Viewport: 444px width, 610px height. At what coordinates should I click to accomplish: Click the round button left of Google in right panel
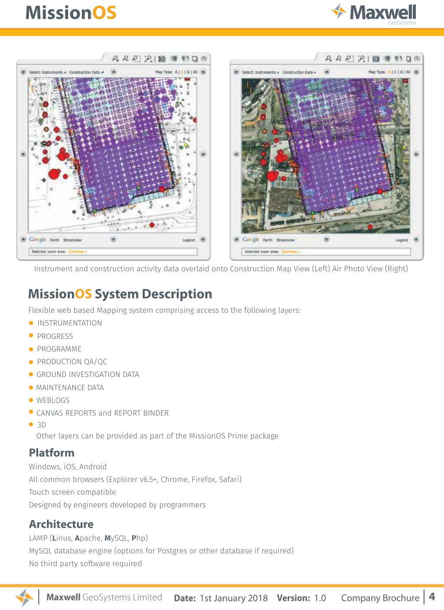point(236,239)
